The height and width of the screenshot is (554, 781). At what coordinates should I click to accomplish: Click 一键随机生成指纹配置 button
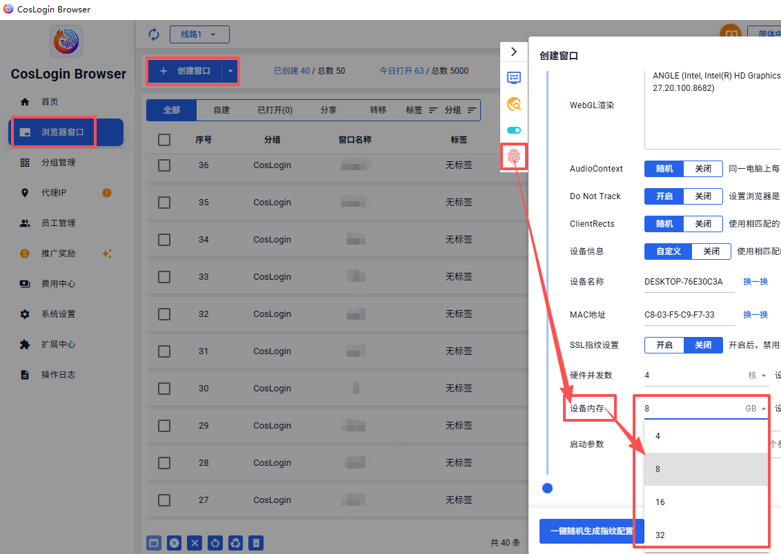592,531
